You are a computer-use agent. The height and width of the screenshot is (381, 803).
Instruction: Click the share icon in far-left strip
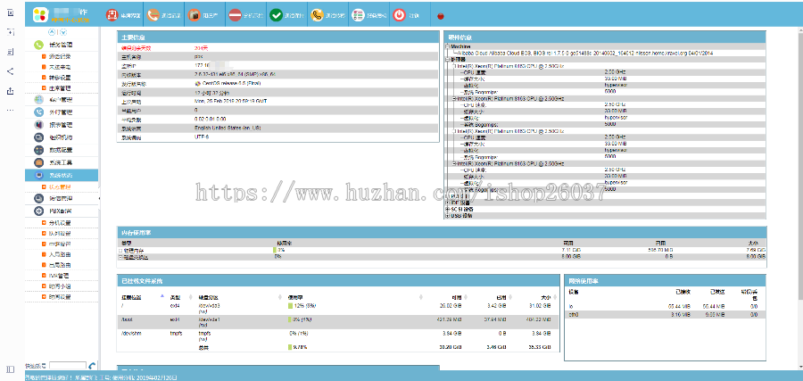tap(10, 71)
